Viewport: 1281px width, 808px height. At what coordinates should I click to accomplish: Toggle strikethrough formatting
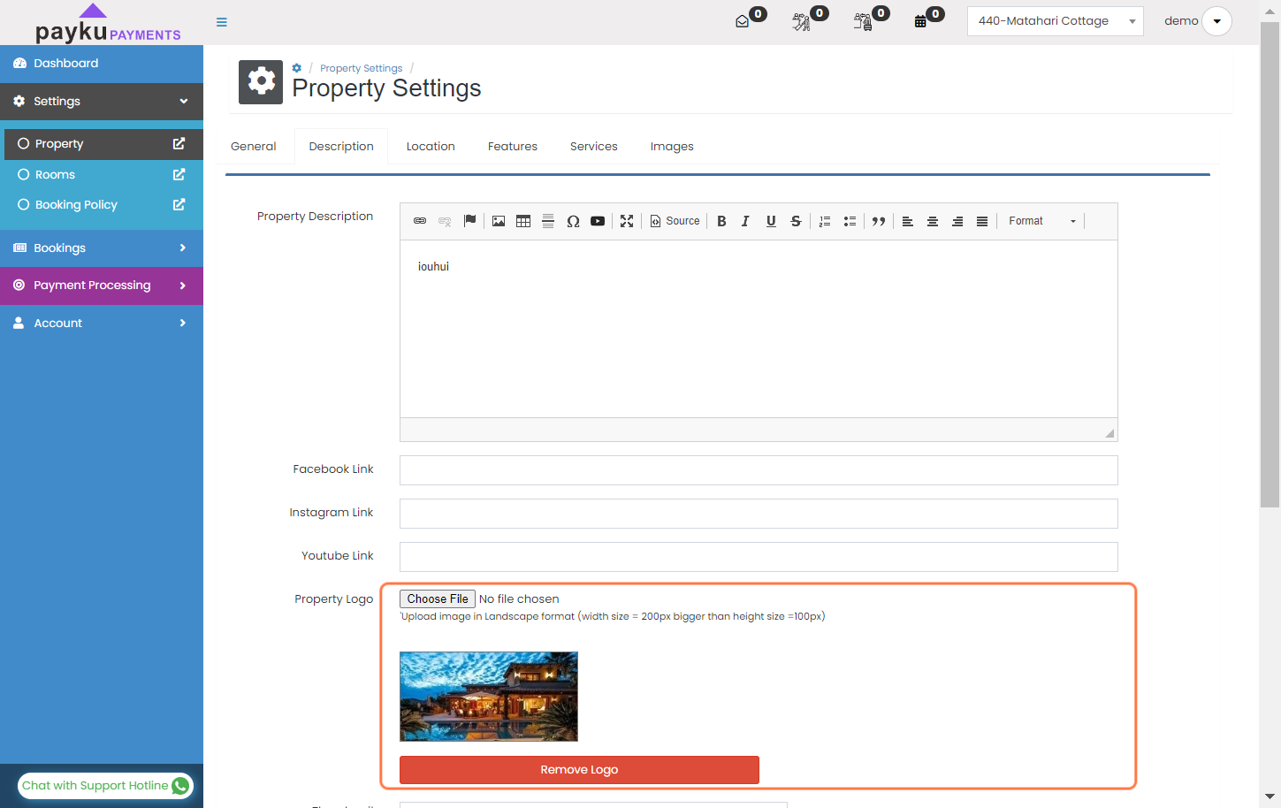click(x=796, y=221)
